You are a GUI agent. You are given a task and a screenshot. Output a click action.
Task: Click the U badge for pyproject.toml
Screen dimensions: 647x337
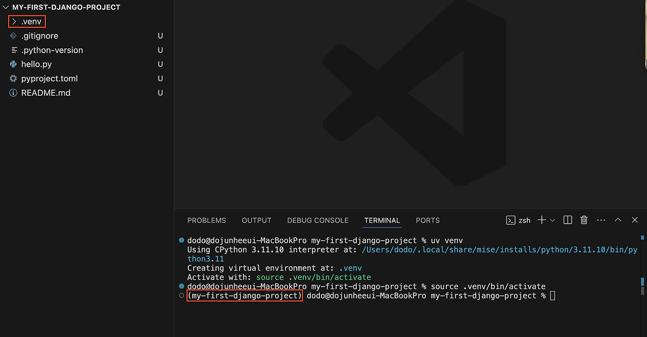pyautogui.click(x=160, y=78)
